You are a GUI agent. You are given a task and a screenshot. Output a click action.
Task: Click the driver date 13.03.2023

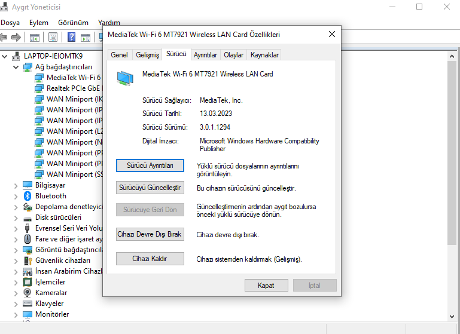(216, 114)
